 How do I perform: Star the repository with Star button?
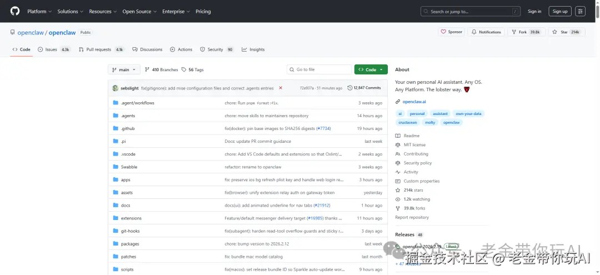[x=567, y=32]
